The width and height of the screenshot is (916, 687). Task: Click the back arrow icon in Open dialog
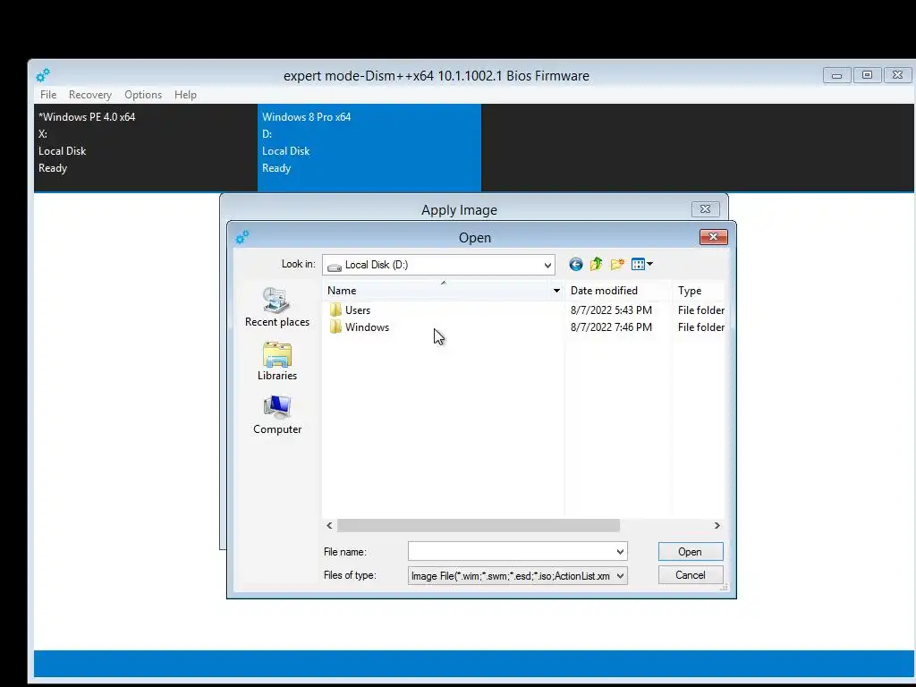pyautogui.click(x=576, y=265)
